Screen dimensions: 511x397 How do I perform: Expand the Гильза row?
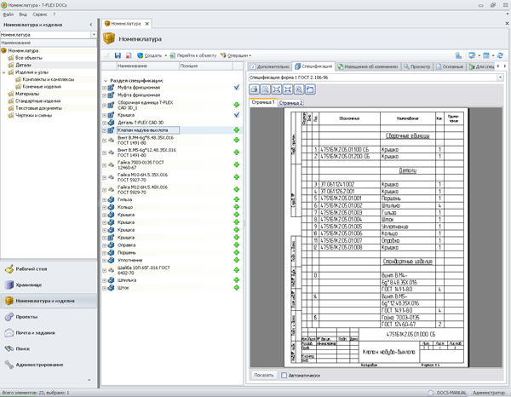(104, 200)
